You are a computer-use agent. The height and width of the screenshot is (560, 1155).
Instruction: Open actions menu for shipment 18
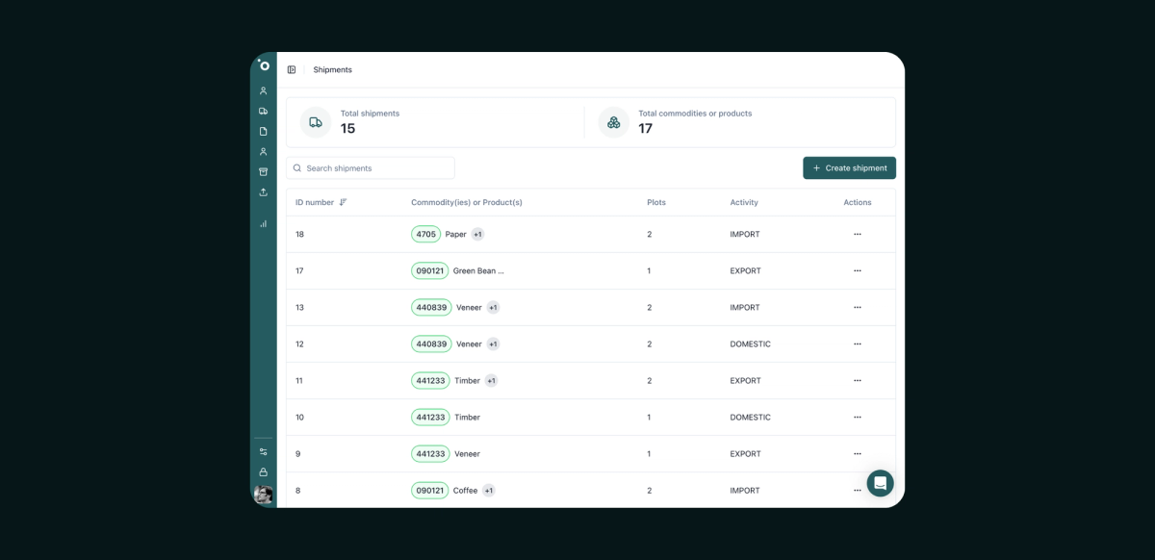[x=858, y=234]
